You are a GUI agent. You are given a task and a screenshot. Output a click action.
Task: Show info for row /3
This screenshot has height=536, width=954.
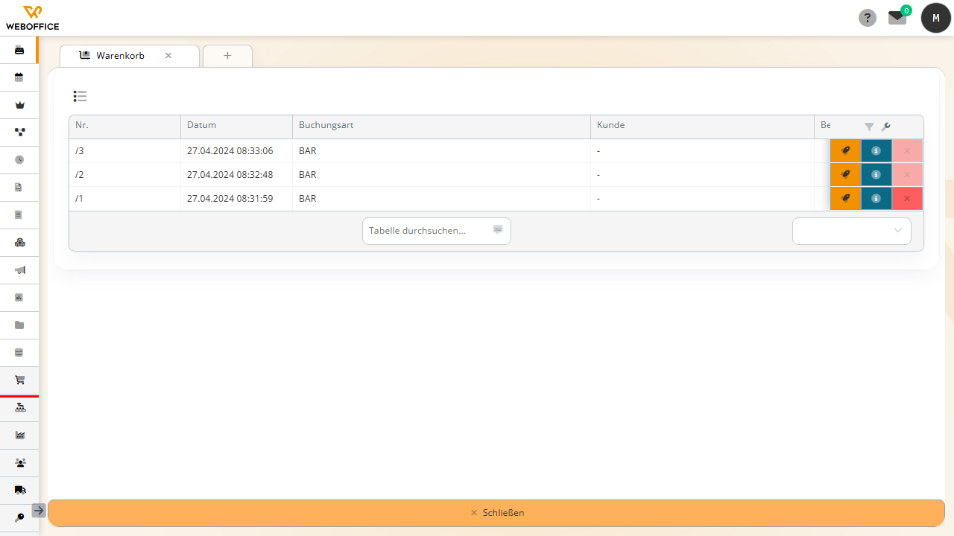876,150
